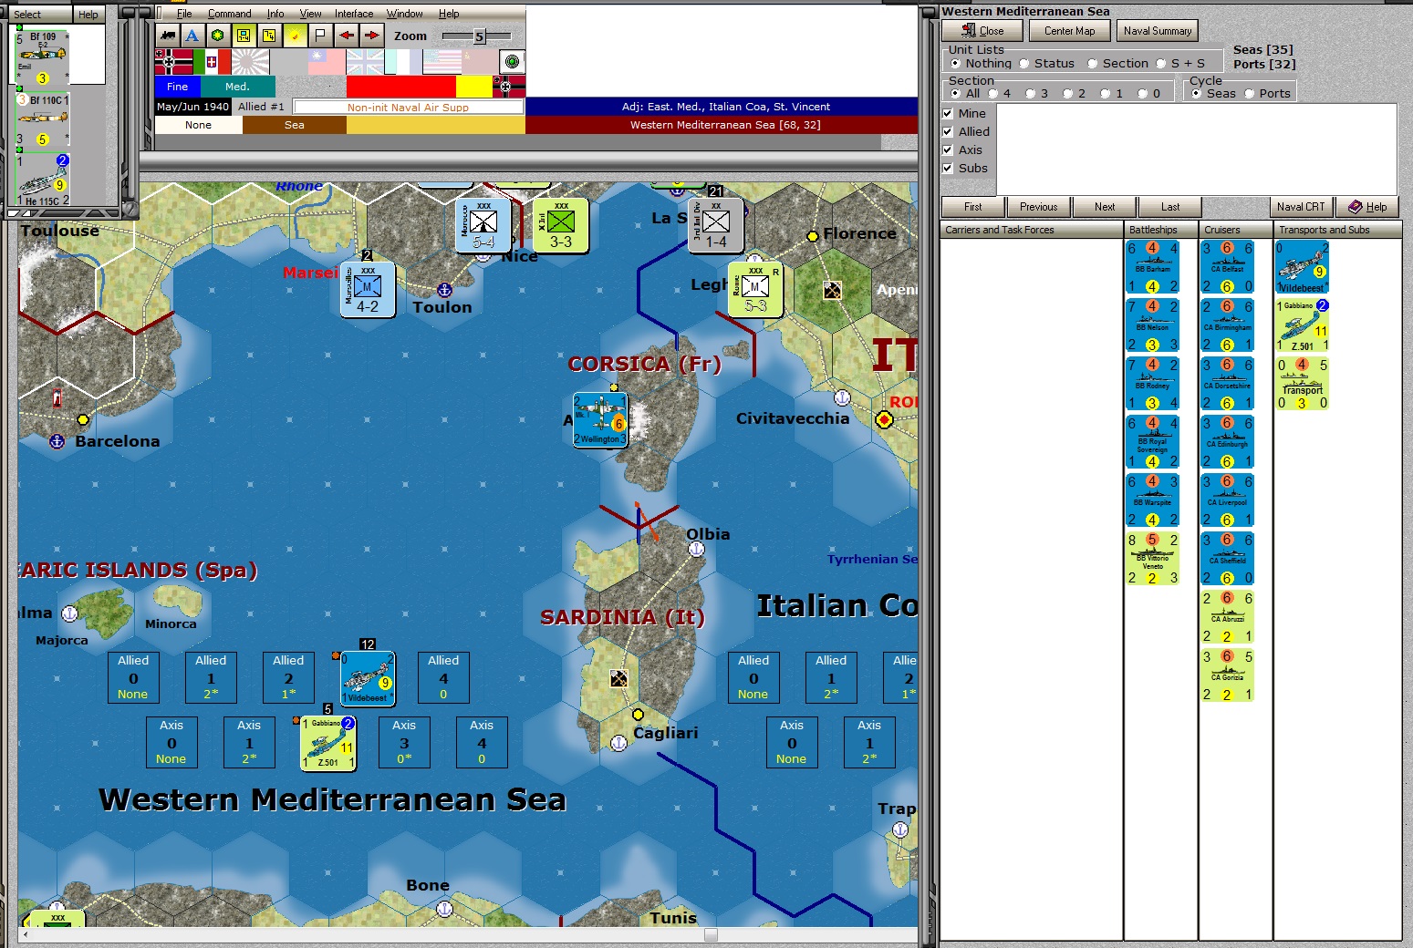Click the Next button
Viewport: 1413px width, 948px height.
[1105, 207]
